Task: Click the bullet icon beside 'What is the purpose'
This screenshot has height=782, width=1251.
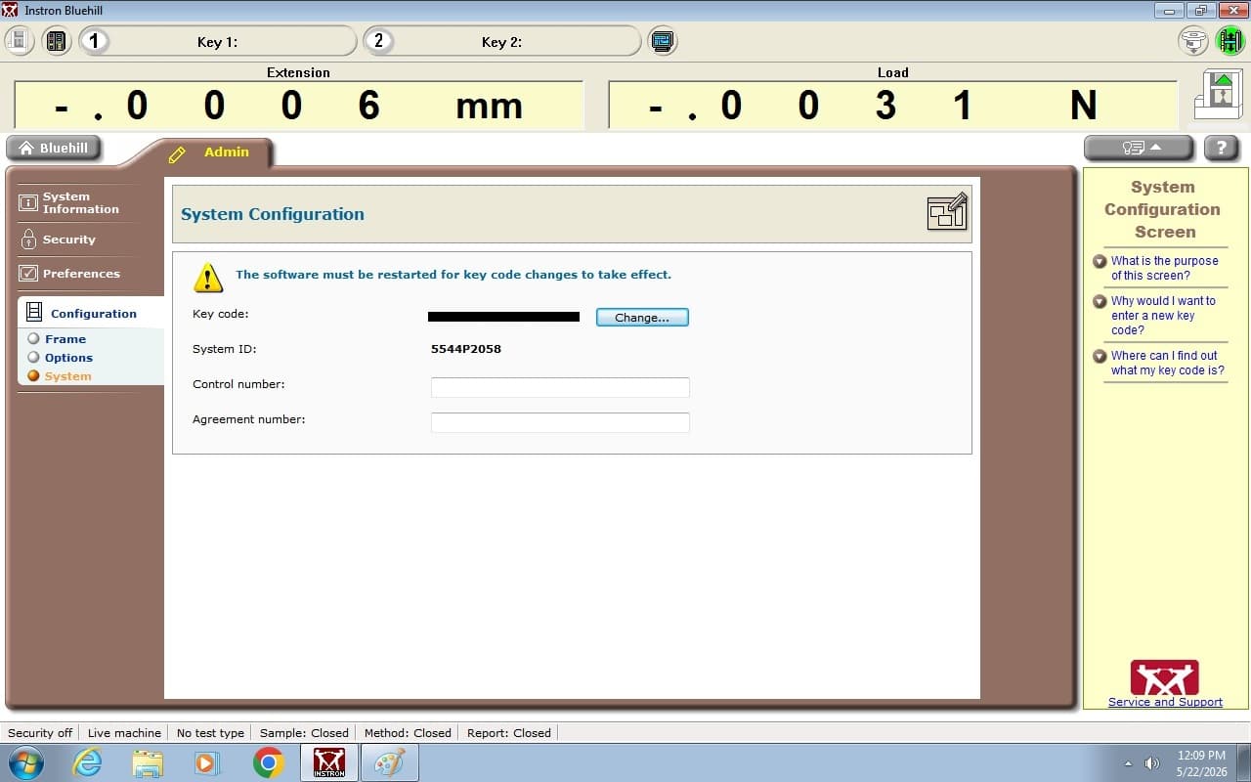Action: click(1100, 261)
